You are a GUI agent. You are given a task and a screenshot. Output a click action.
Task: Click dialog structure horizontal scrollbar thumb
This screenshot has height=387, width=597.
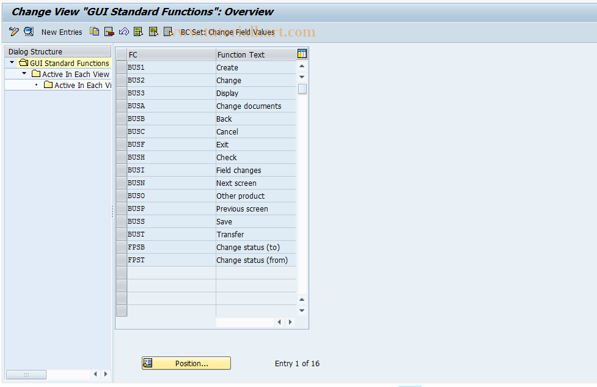[26, 374]
